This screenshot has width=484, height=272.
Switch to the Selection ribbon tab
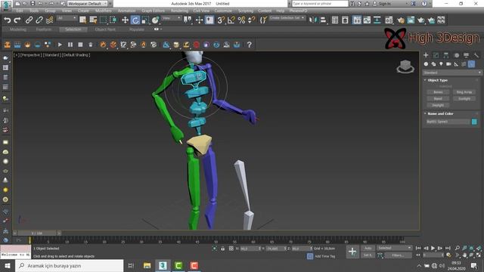click(x=73, y=29)
